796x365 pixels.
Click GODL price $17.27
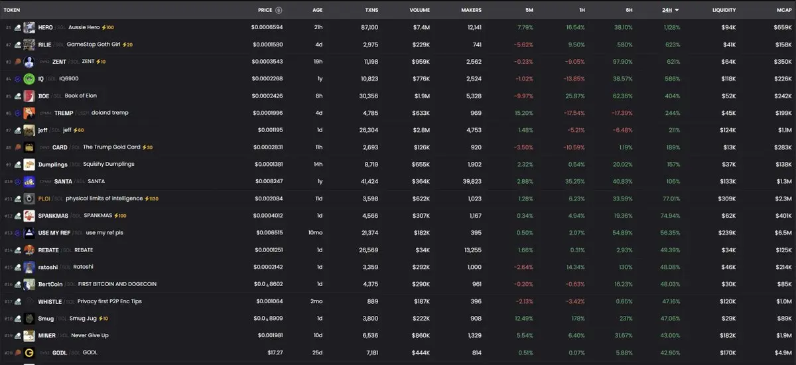(x=274, y=352)
